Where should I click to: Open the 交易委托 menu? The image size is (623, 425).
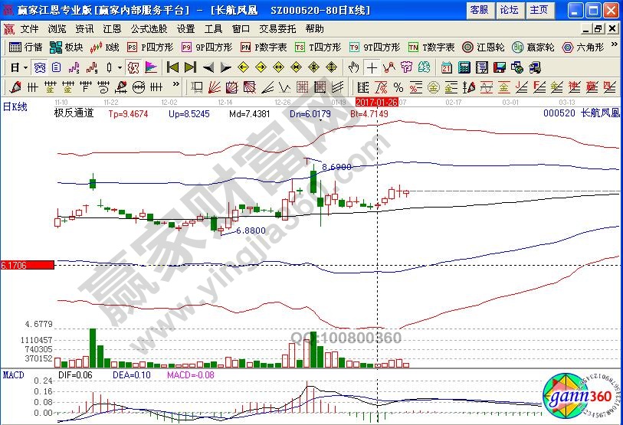pyautogui.click(x=277, y=28)
